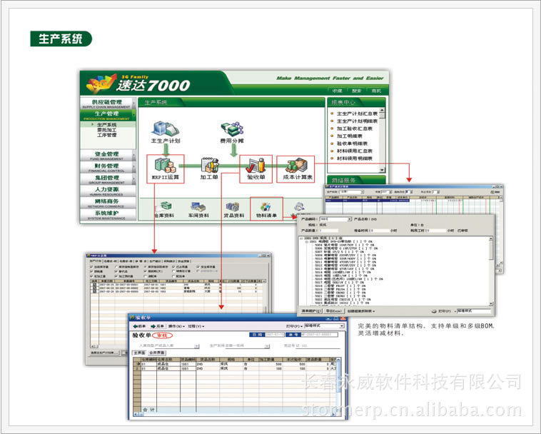Open 生产管理 sidebar section

107,115
